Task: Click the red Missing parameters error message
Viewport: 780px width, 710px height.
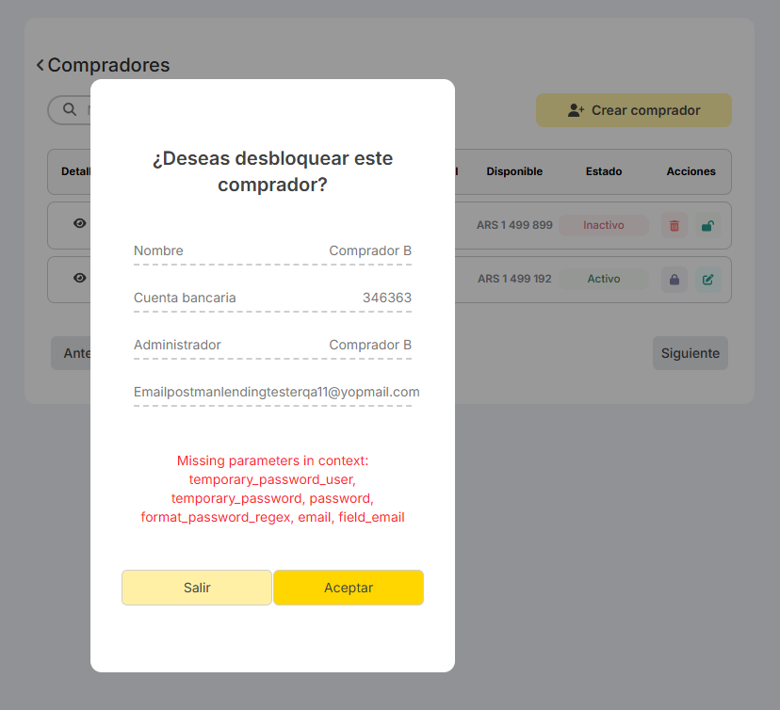Action: [x=272, y=489]
